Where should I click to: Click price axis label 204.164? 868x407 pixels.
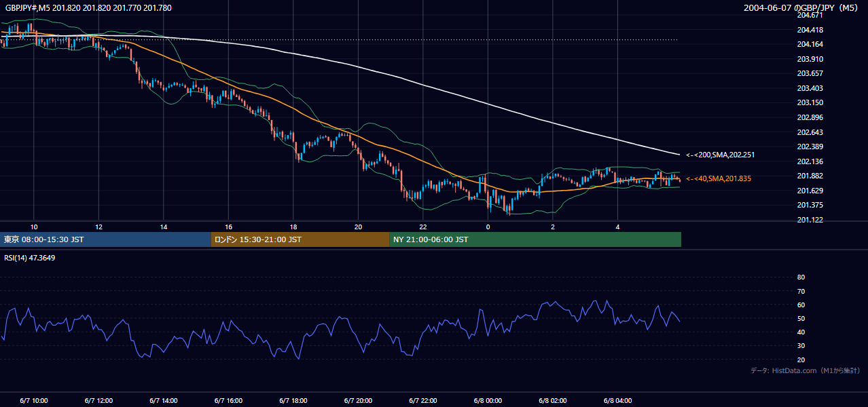coord(810,44)
